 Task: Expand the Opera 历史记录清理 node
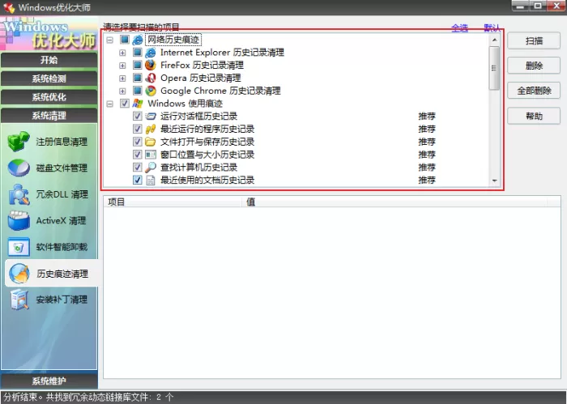[122, 79]
